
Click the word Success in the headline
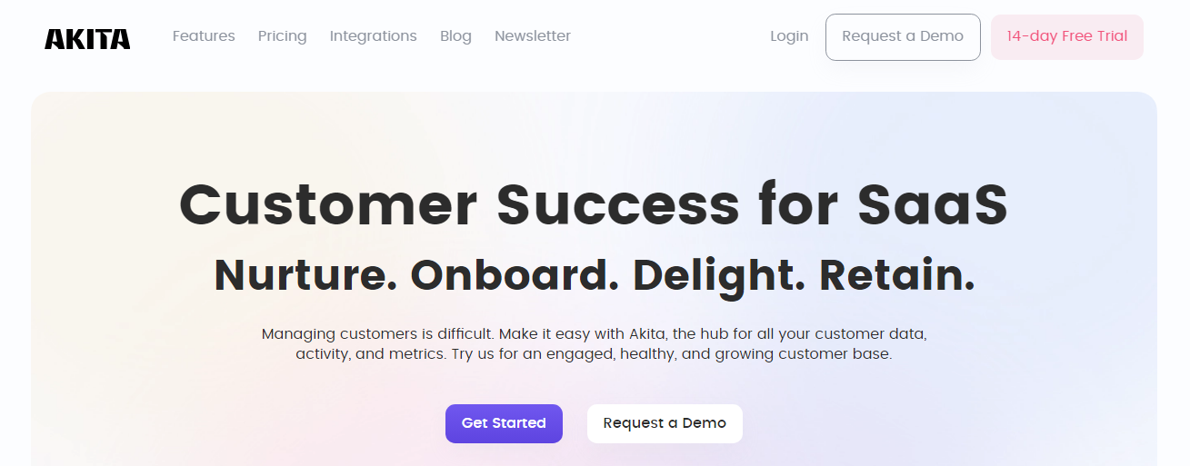point(617,205)
